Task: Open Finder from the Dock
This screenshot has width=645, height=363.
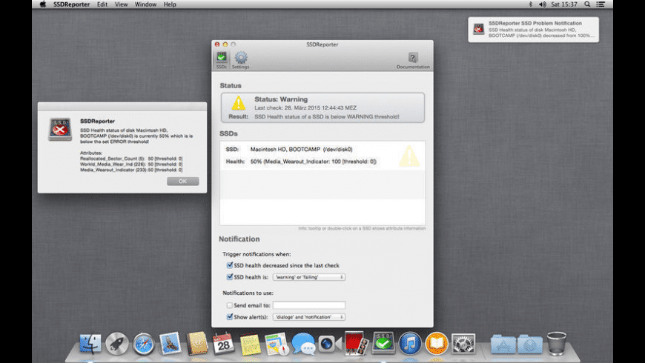Action: (x=90, y=343)
